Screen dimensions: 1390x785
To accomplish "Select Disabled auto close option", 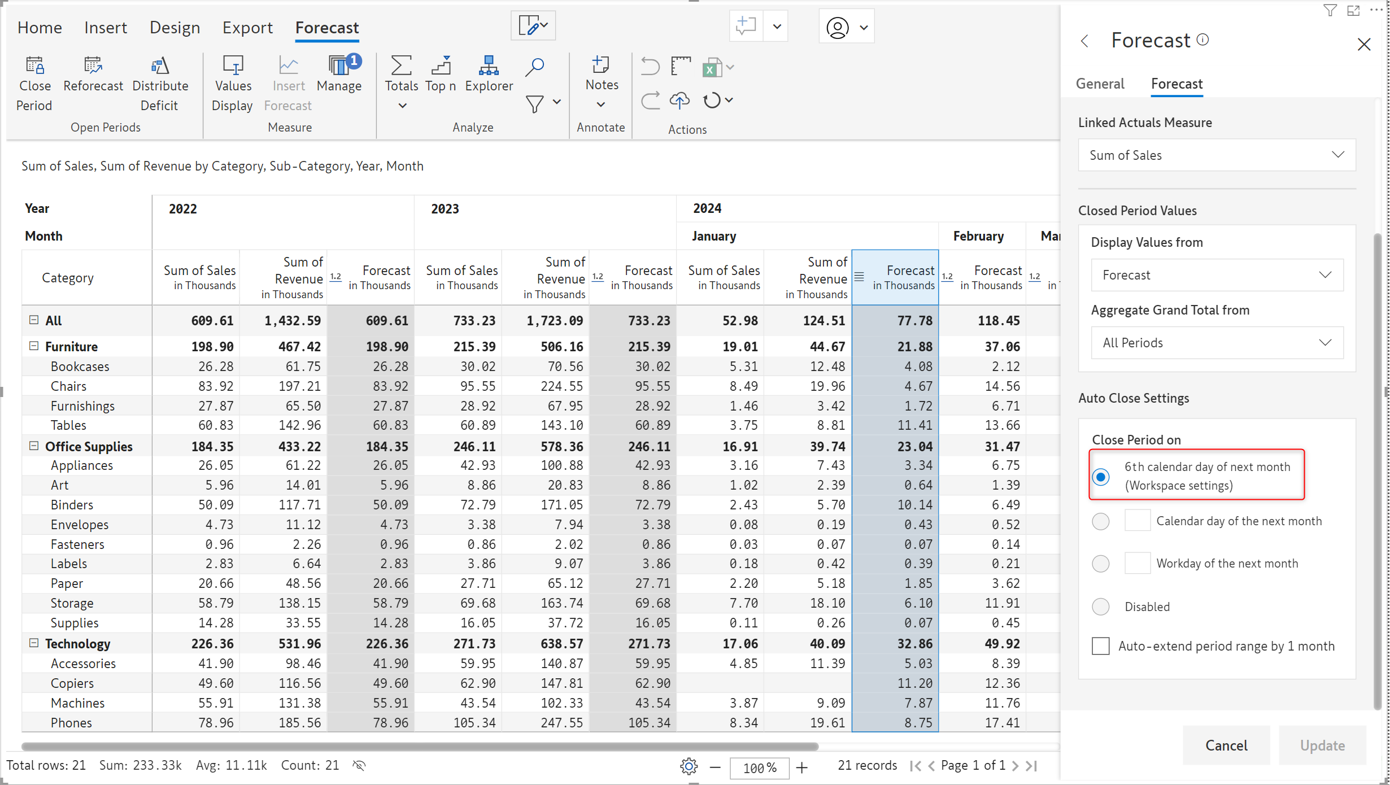I will [1101, 607].
